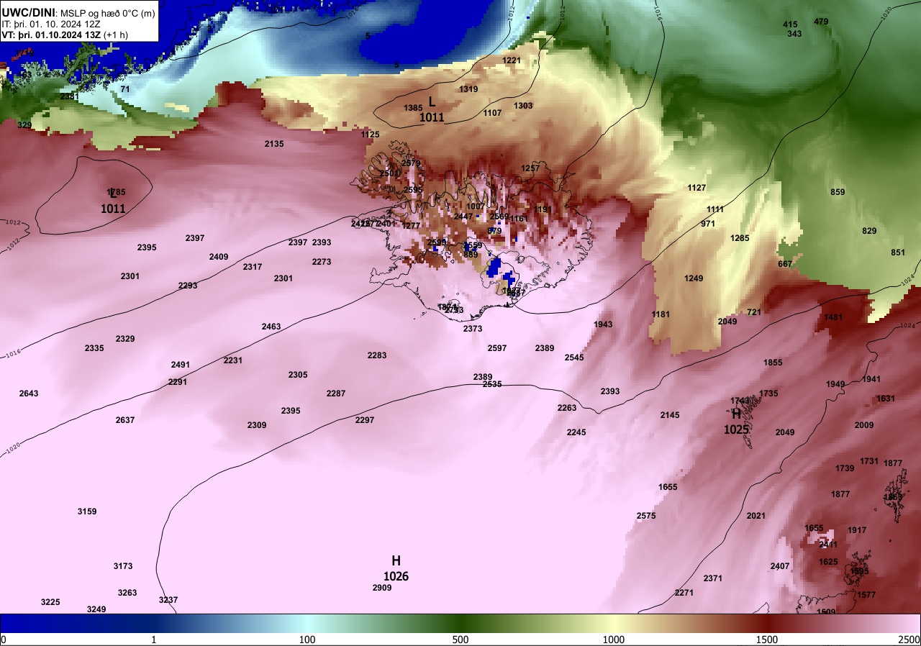Click the 1221 height value
The image size is (921, 646).
[x=512, y=60]
